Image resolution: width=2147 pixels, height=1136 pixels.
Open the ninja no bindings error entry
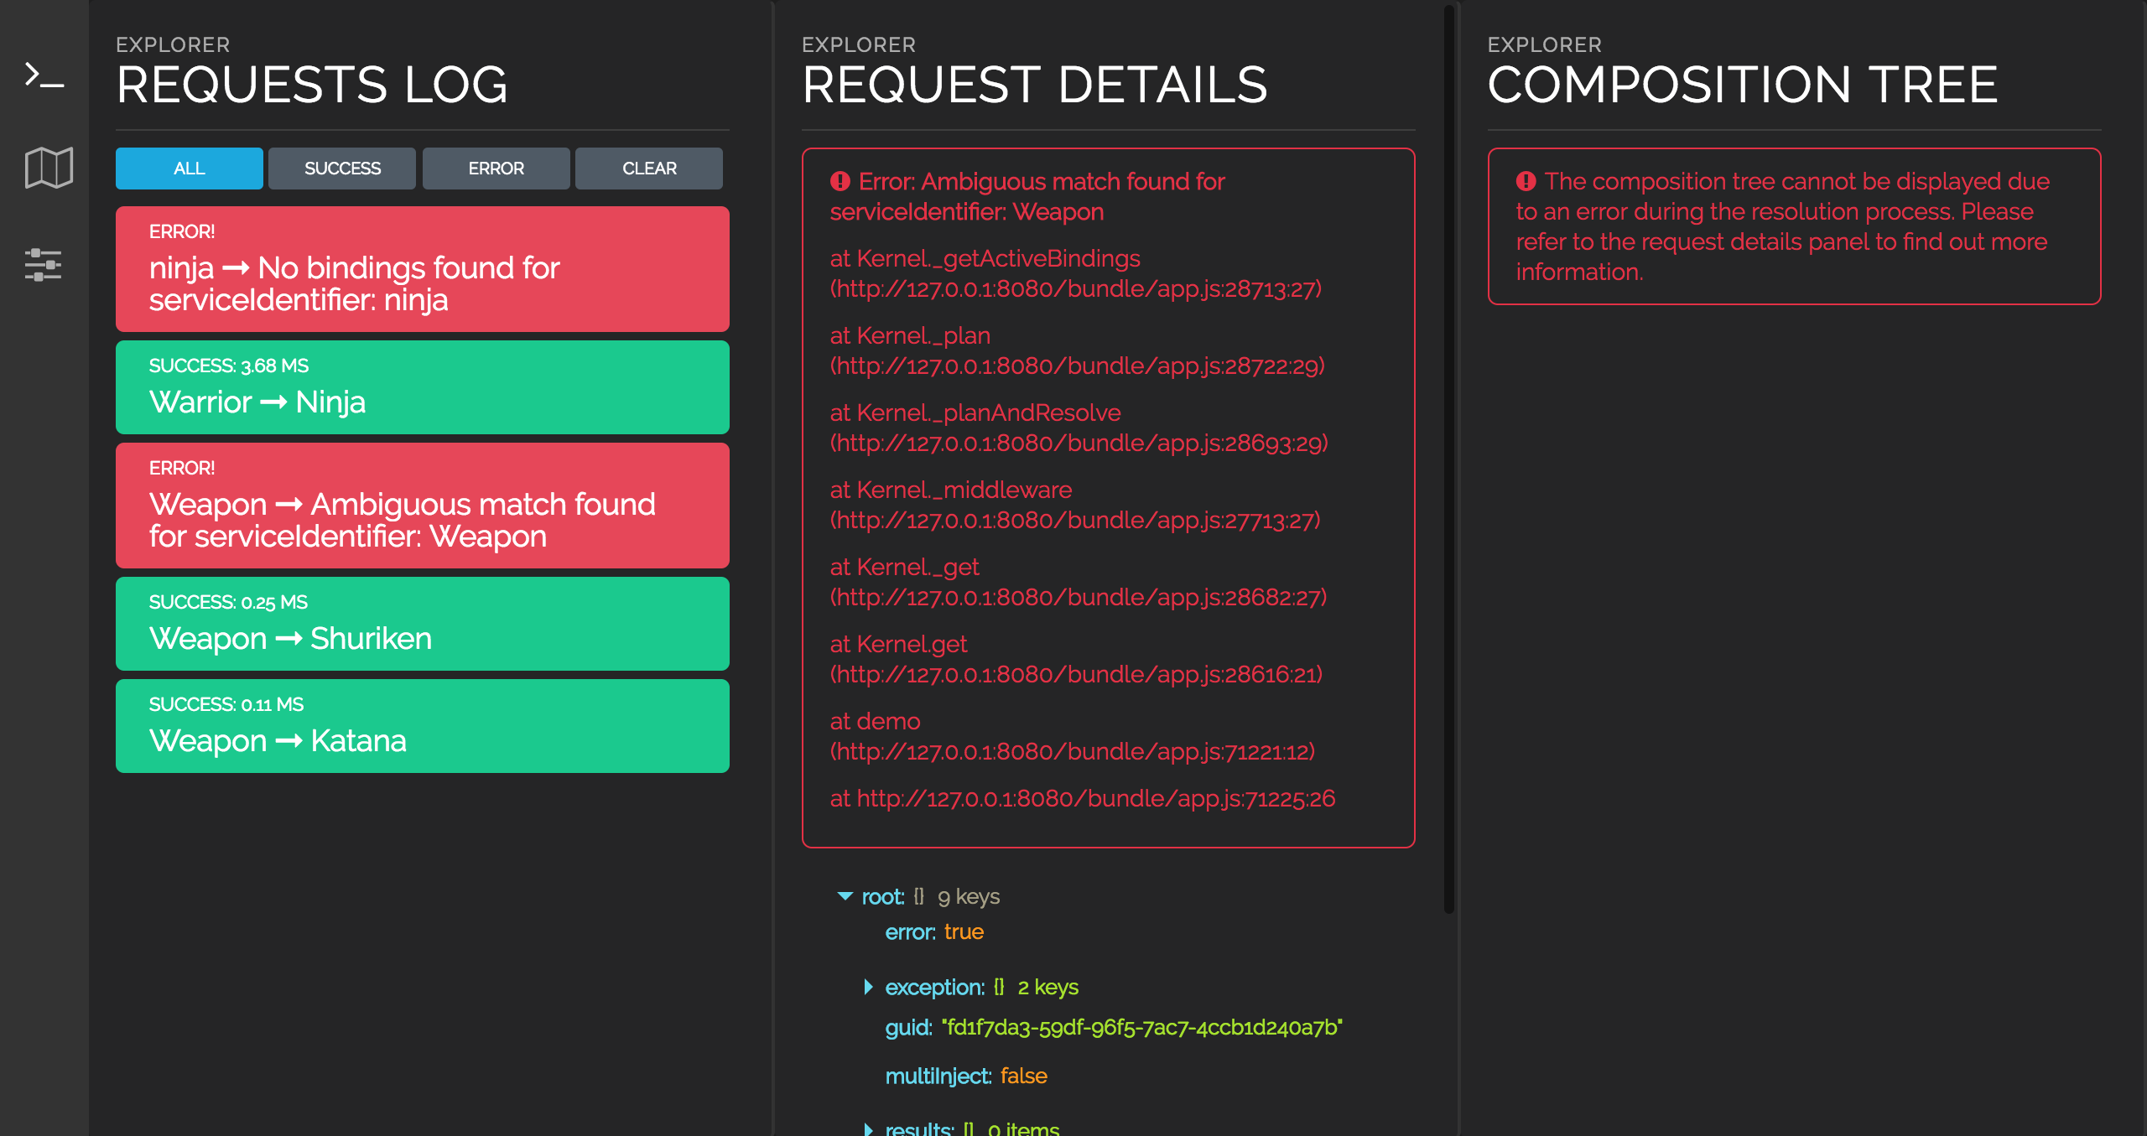(422, 269)
